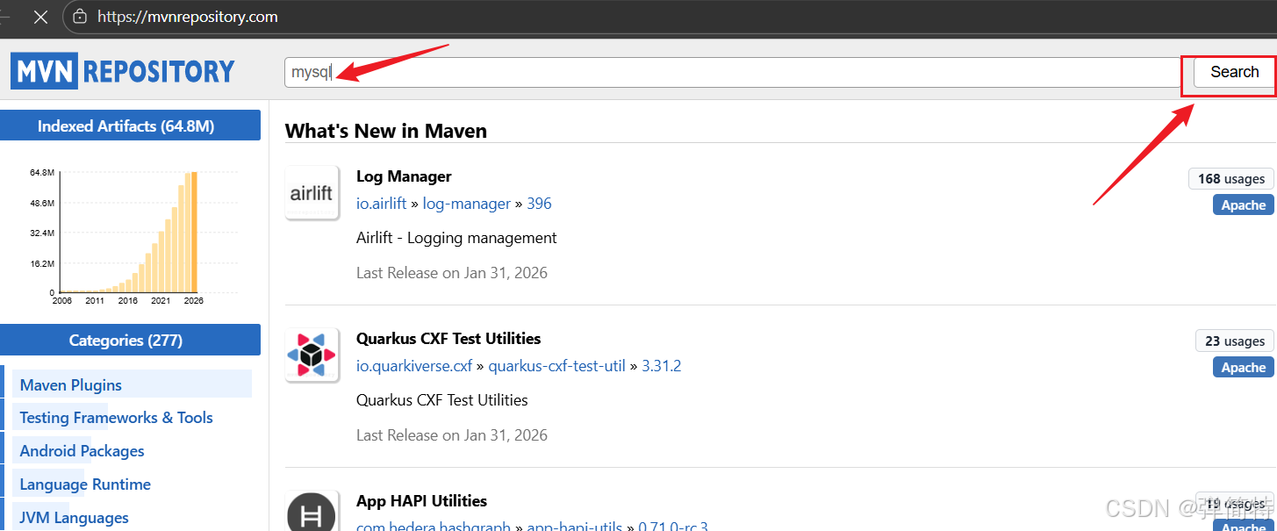Open the io.airlift group link
This screenshot has width=1277, height=531.
coord(381,204)
